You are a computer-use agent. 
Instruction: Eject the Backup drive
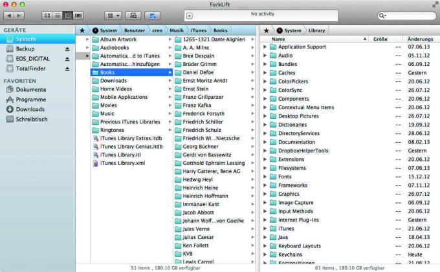tap(67, 49)
